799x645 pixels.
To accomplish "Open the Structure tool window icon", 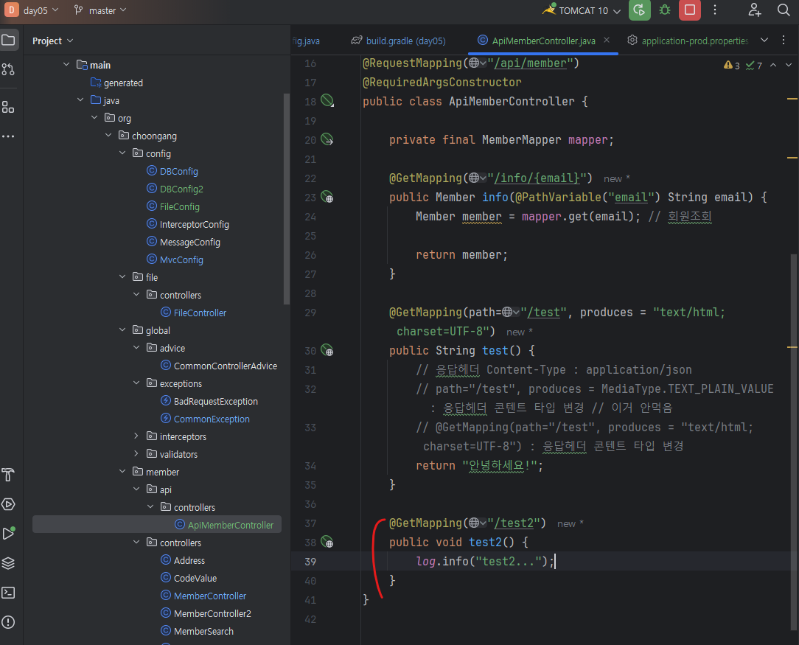I will coord(8,107).
